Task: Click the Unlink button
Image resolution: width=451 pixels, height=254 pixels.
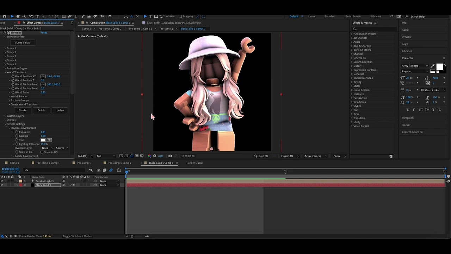Action: pos(60,110)
